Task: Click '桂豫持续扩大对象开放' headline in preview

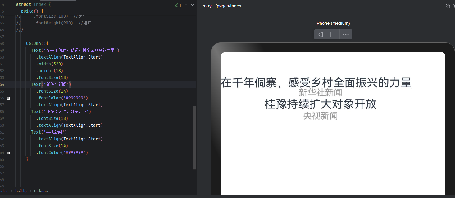Action: (x=321, y=104)
